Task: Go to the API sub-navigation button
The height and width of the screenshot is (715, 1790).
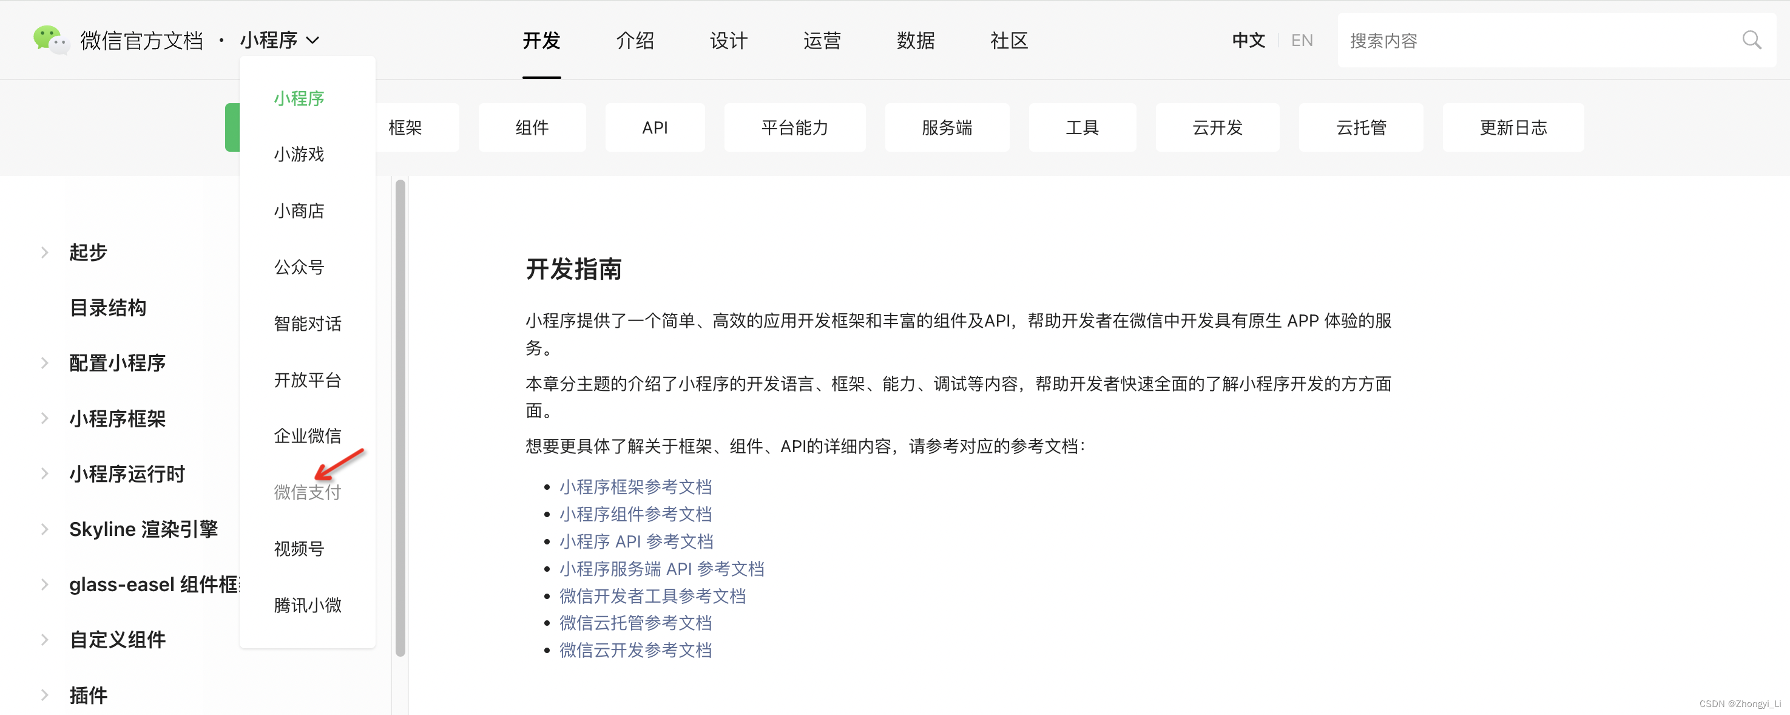Action: (x=655, y=128)
